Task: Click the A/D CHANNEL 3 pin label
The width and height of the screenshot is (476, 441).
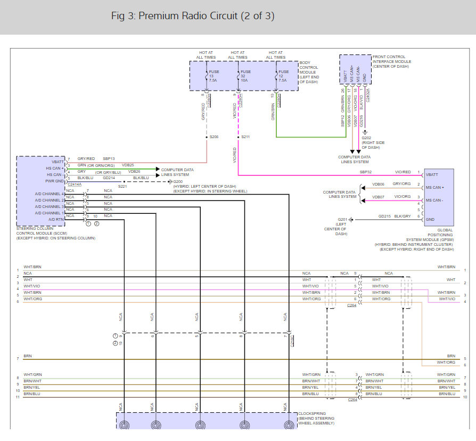Action: pyautogui.click(x=49, y=206)
